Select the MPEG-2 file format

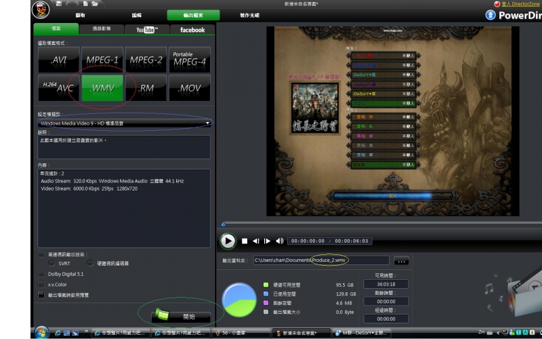[x=146, y=60]
